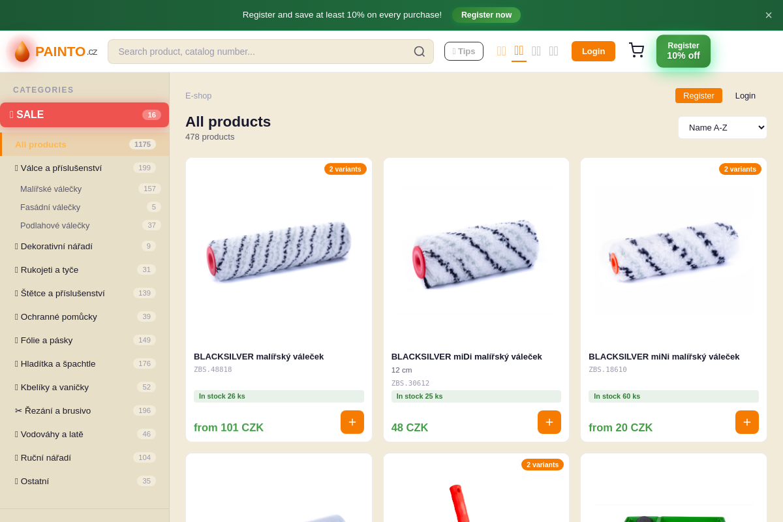Image resolution: width=783 pixels, height=522 pixels.
Task: Open BLACKSILVER miDi malířský váleček image
Action: [x=476, y=251]
